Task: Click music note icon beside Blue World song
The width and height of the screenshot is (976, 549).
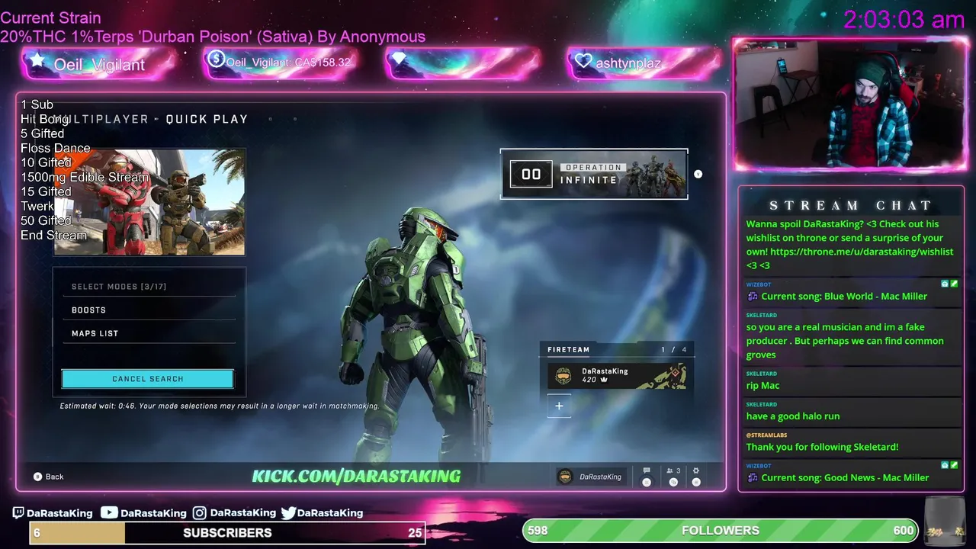Action: [x=753, y=297]
